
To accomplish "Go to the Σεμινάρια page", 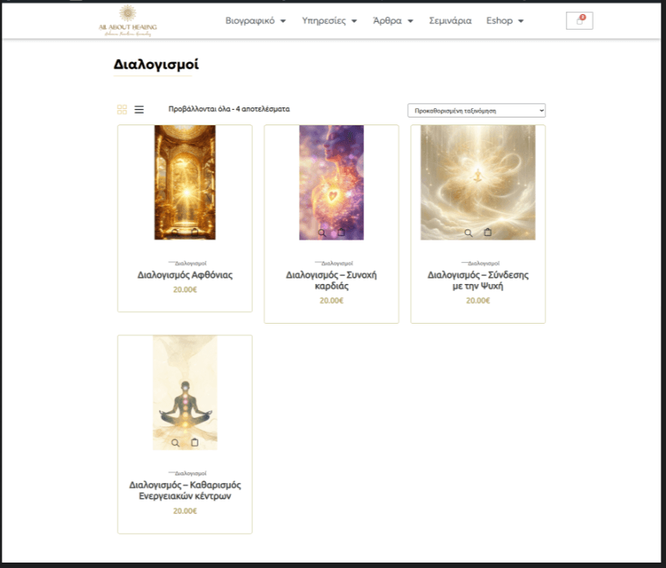I will (x=450, y=21).
